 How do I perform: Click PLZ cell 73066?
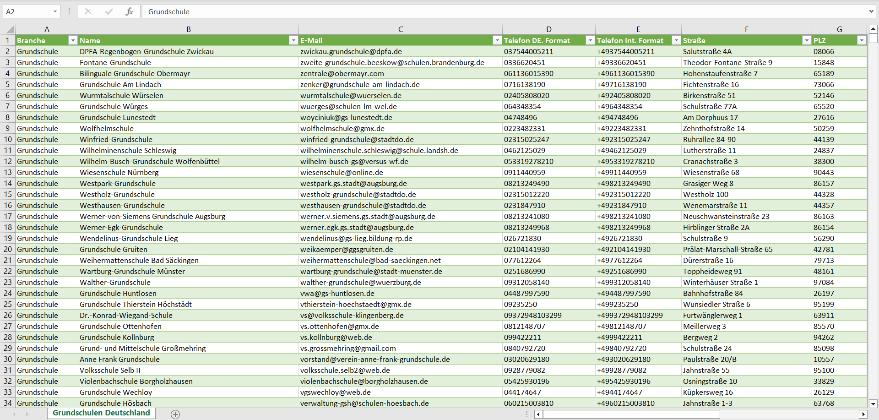click(x=840, y=84)
